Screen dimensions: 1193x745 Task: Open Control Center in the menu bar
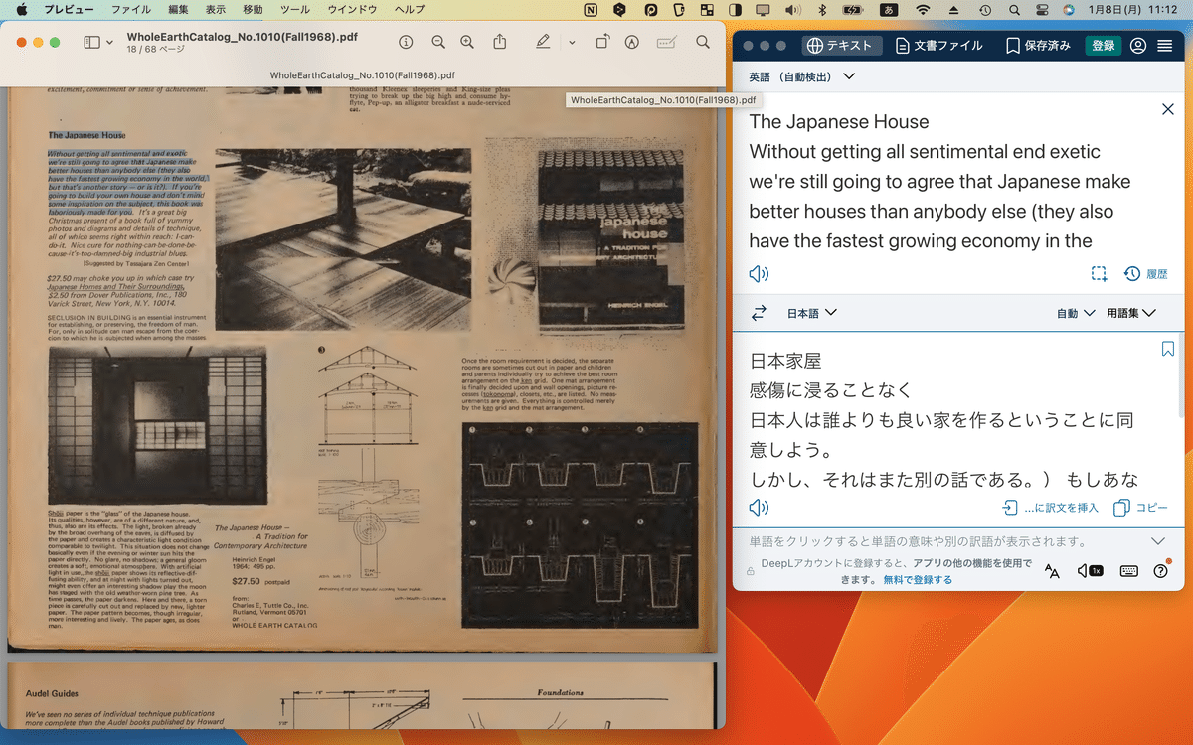(x=1040, y=10)
